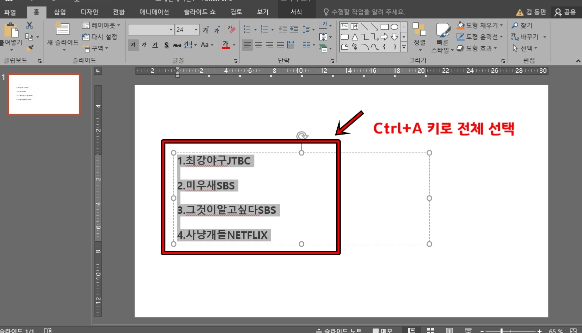The width and height of the screenshot is (582, 333).
Task: Open the 선택 select dropdown
Action: click(525, 48)
